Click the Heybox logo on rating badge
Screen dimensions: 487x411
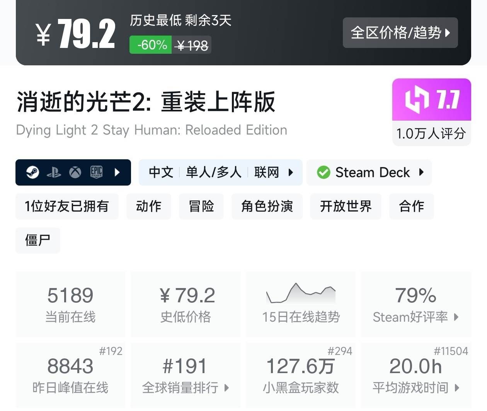pos(417,99)
